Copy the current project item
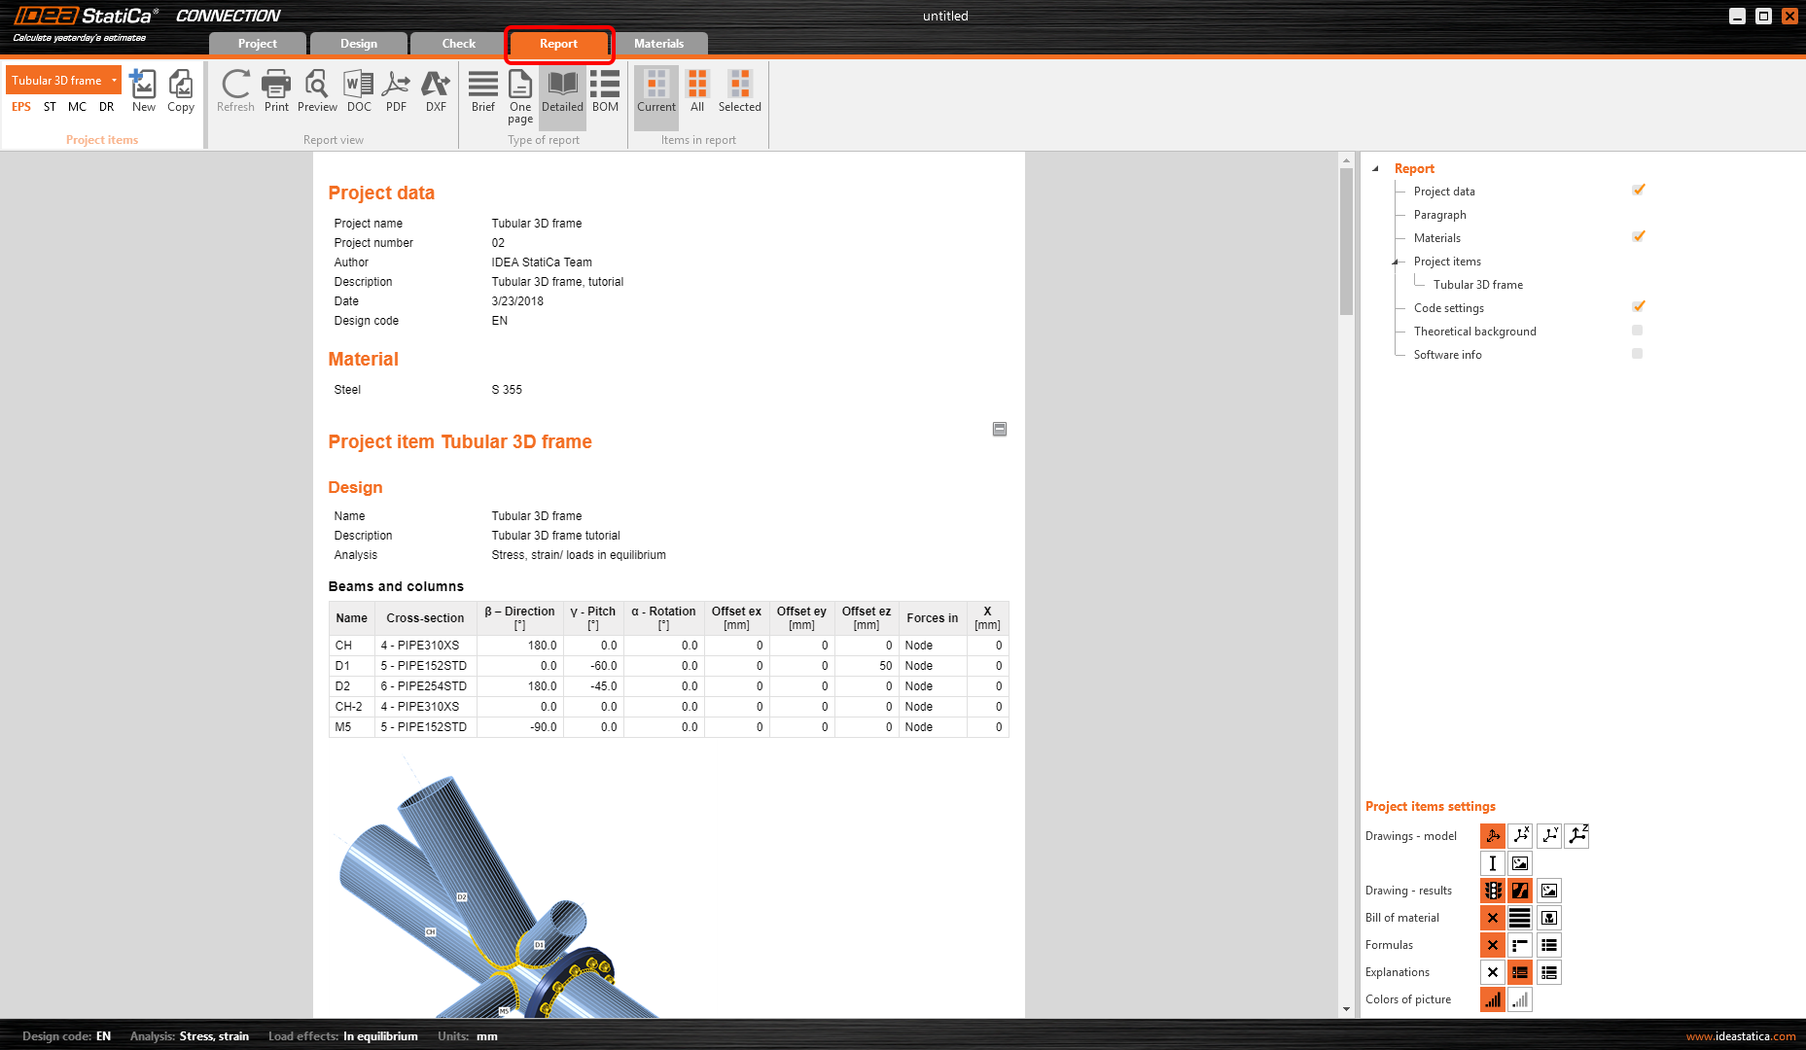Viewport: 1806px width, 1050px height. pyautogui.click(x=181, y=91)
